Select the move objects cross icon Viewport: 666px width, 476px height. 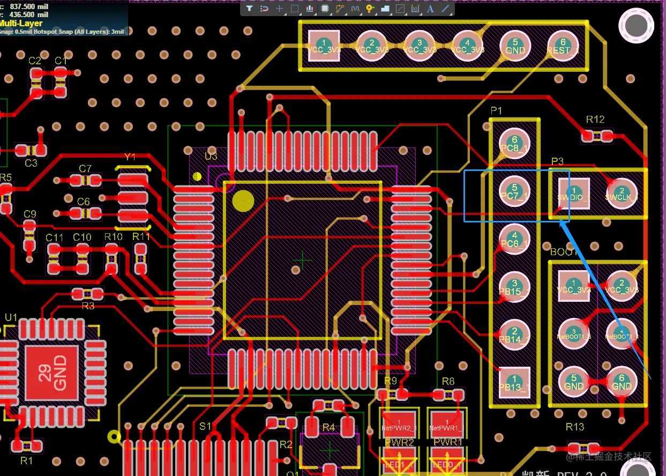[x=279, y=9]
